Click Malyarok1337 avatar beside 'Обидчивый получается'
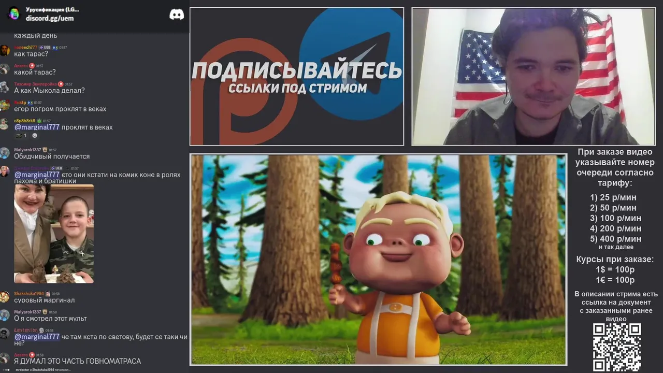663x373 pixels. (x=5, y=153)
